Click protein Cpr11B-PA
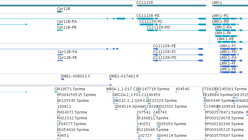Image resolution: width=248 pixels, height=140 pixels. 67,52
